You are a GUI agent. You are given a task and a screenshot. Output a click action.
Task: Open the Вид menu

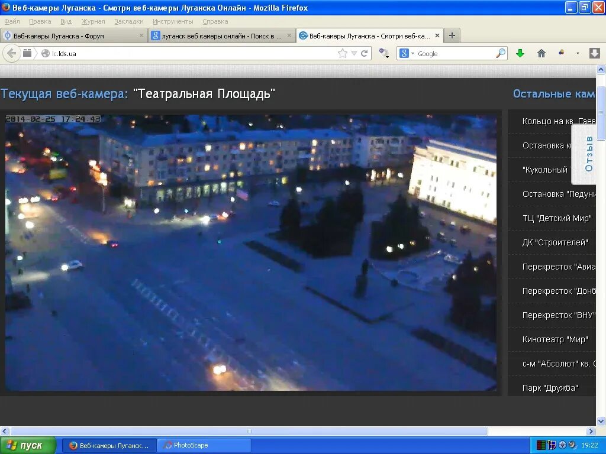[x=66, y=21]
